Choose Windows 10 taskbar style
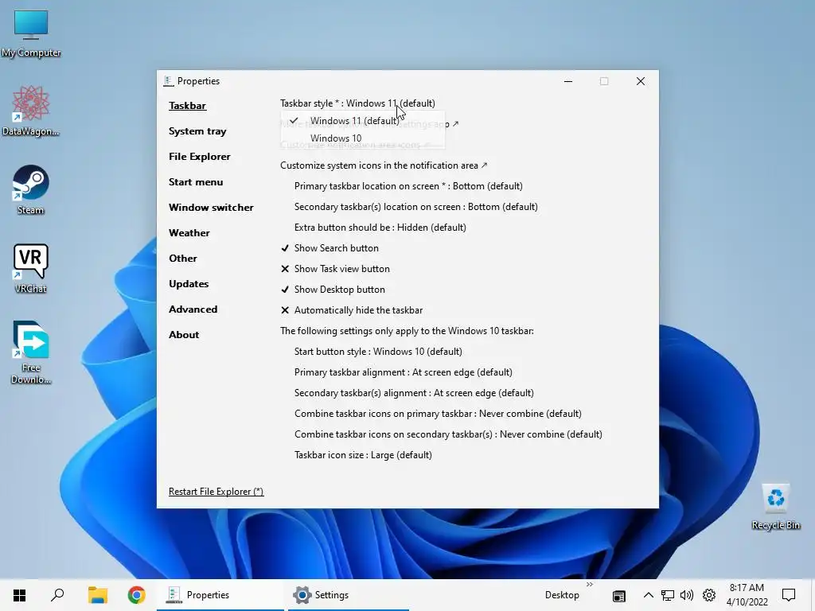 click(x=363, y=138)
